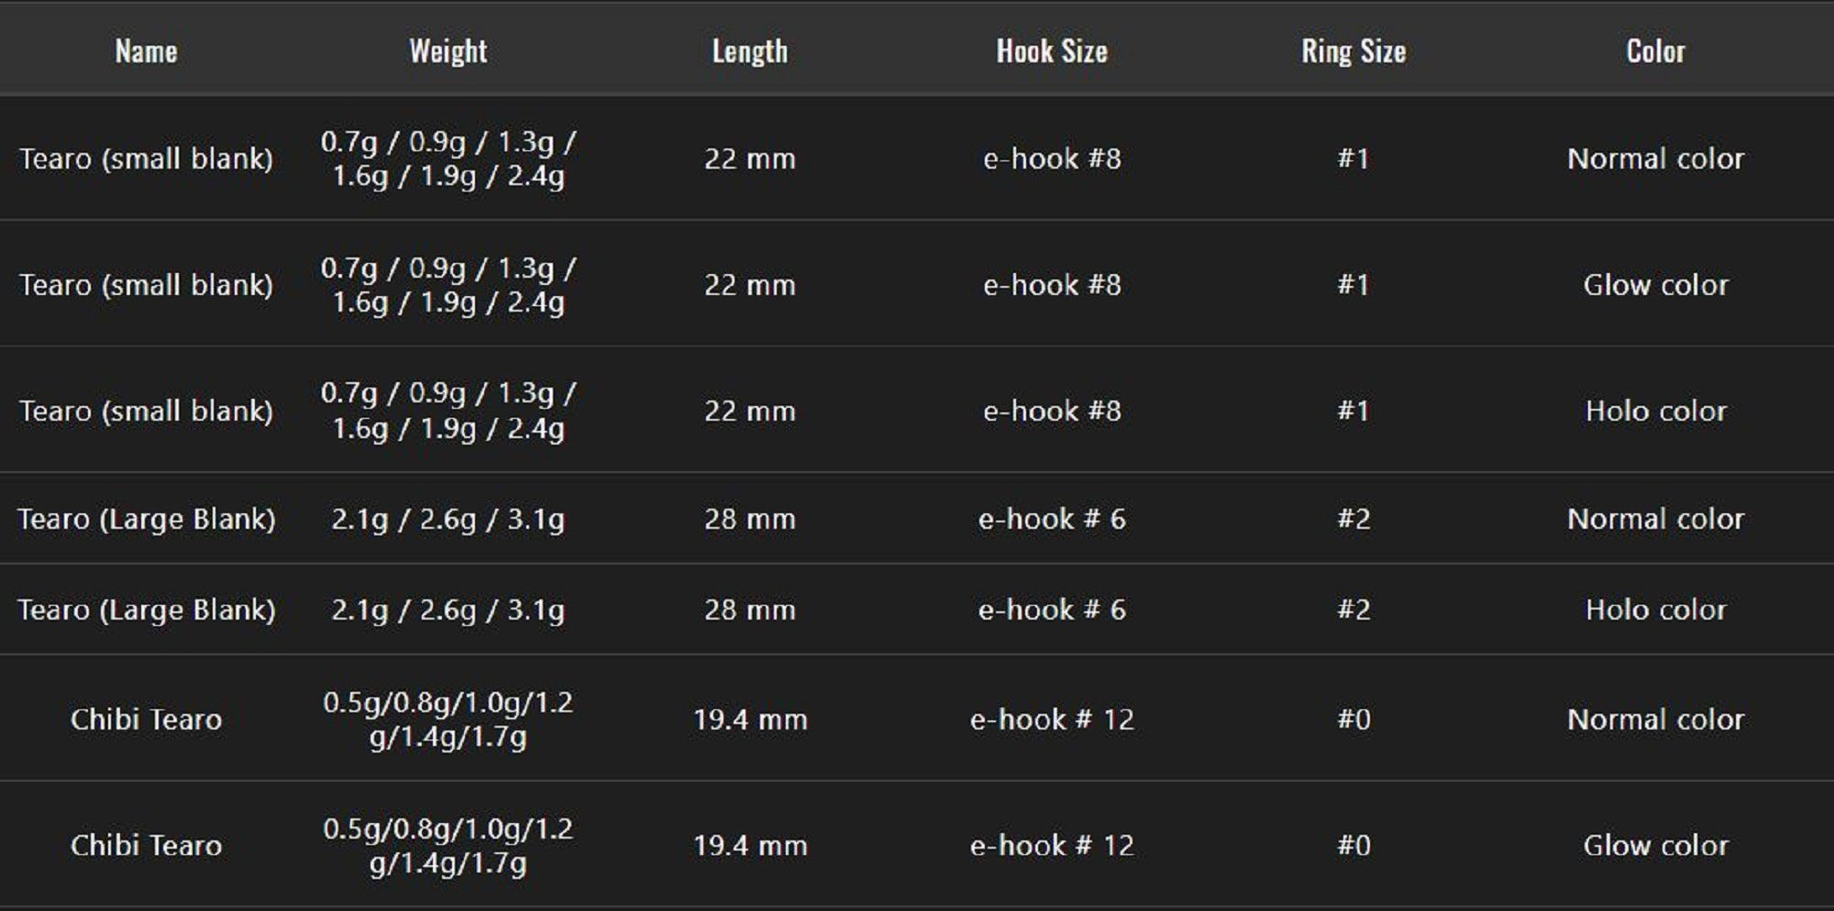Select 19.4 mm length in Chibi Tearo Normal row
The image size is (1834, 911).
(749, 719)
